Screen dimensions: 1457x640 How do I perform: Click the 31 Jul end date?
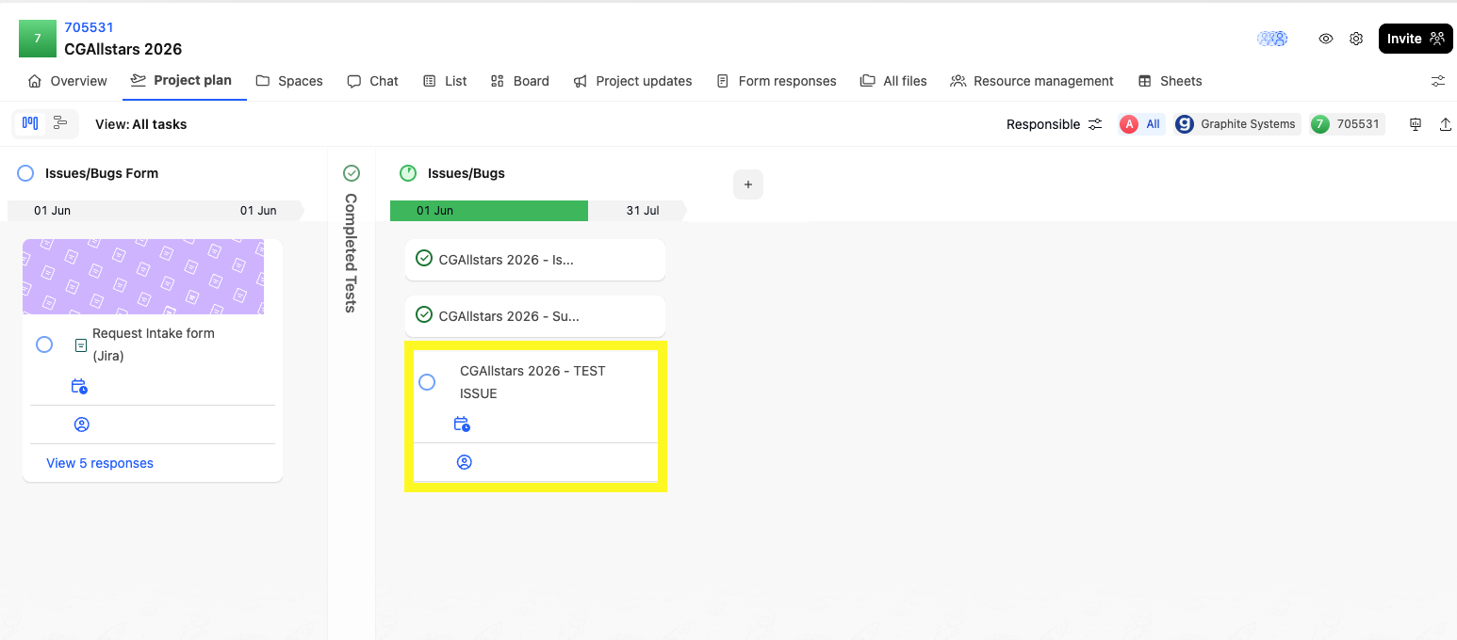pos(643,211)
